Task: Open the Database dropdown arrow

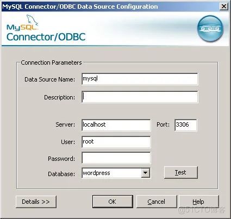Action: pyautogui.click(x=146, y=173)
